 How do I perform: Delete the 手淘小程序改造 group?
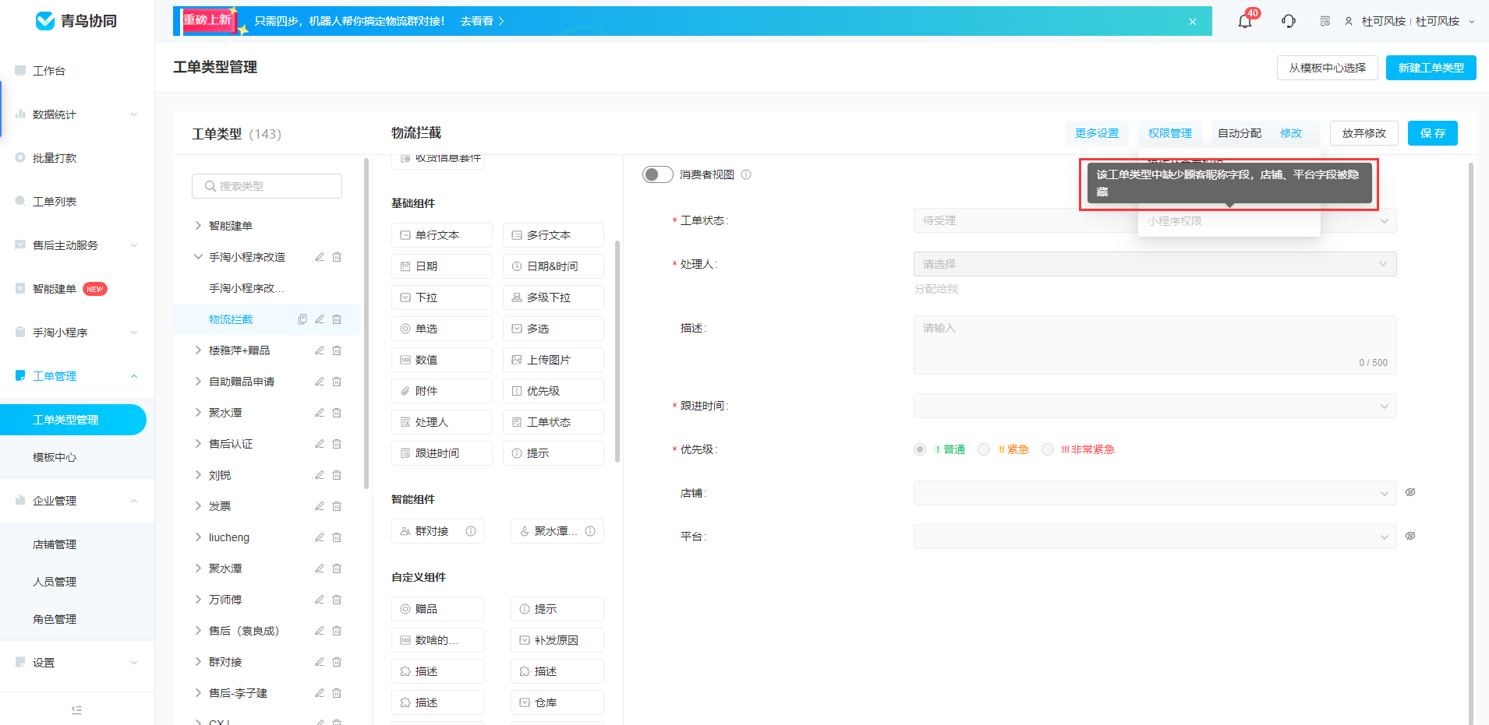coord(337,257)
